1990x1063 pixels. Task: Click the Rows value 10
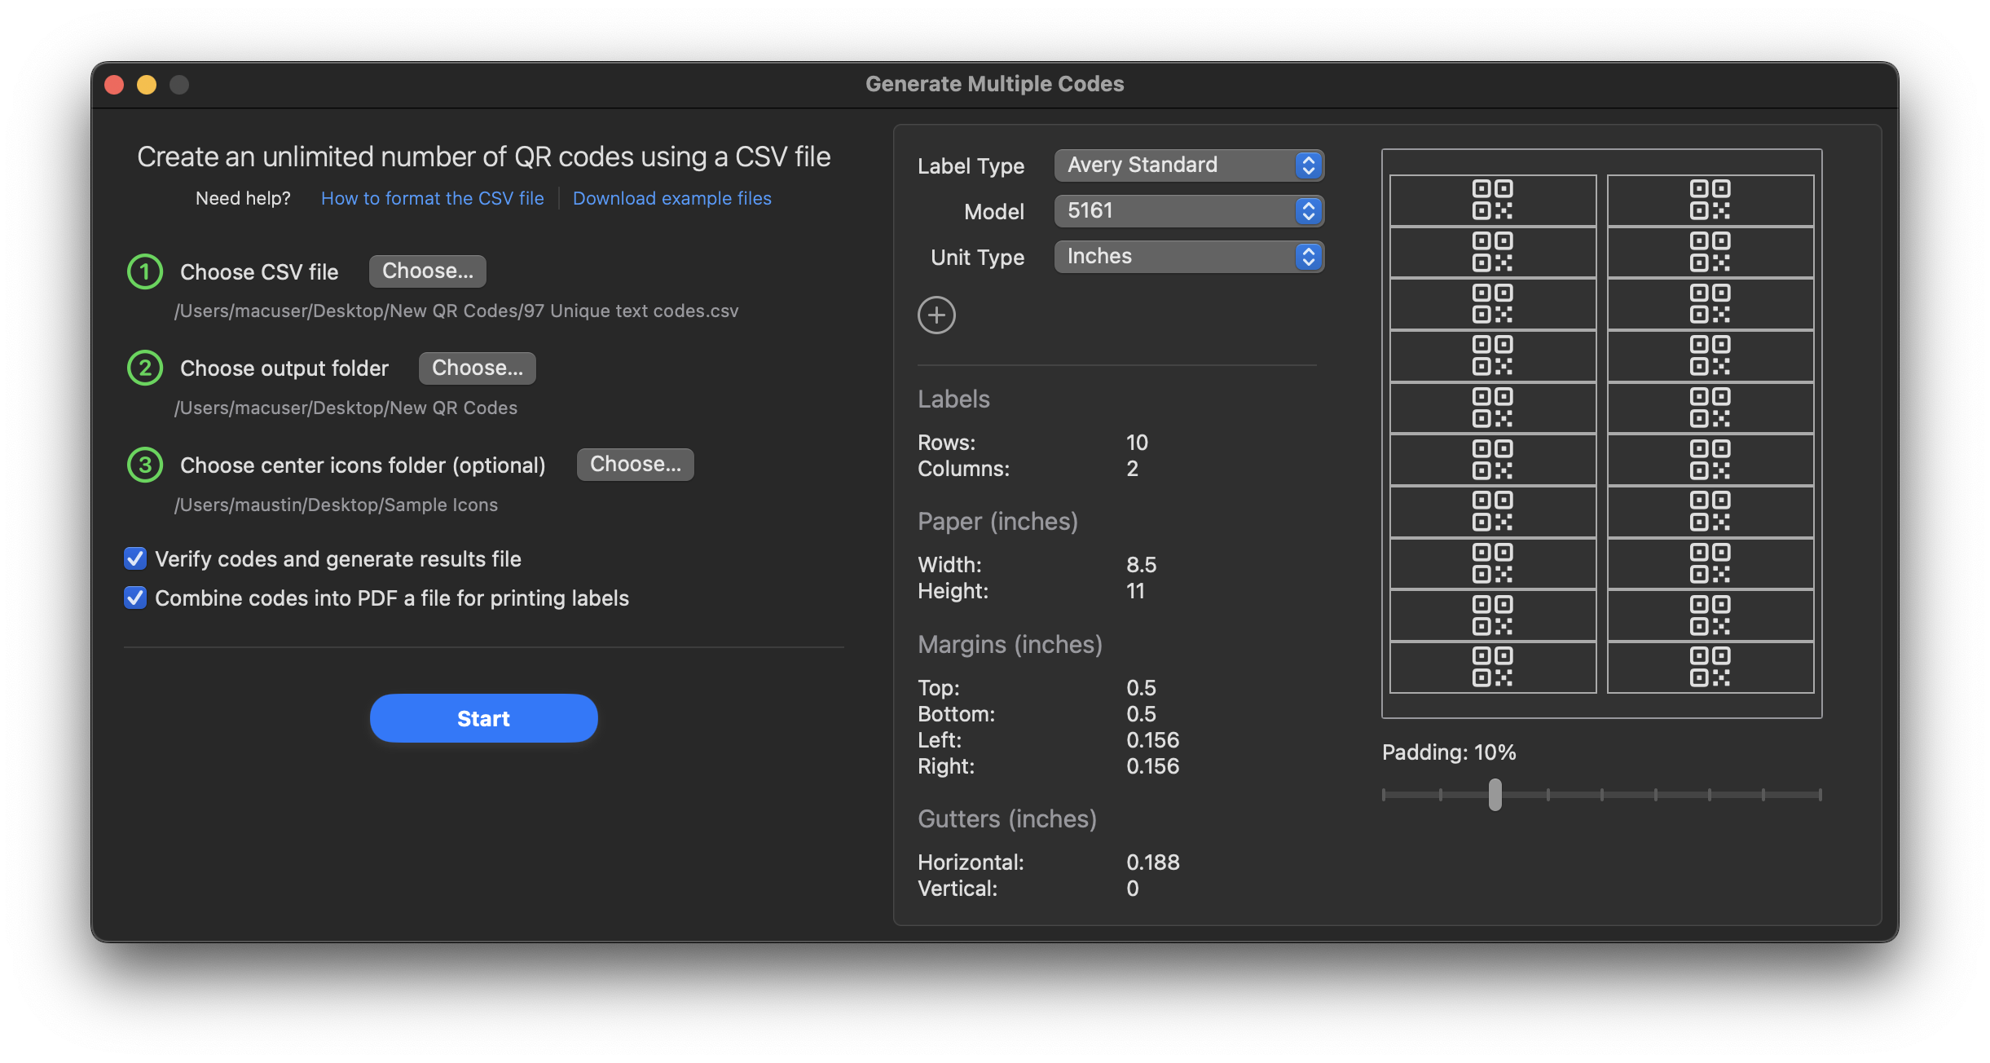1137,443
